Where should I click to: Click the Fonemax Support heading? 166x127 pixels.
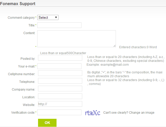(x=17, y=4)
